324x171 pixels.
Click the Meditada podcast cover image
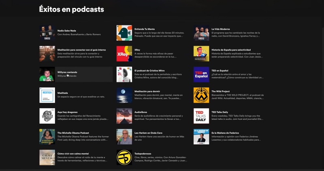click(47, 95)
